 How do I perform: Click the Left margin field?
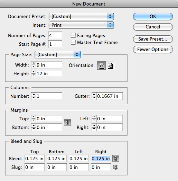(x=110, y=119)
